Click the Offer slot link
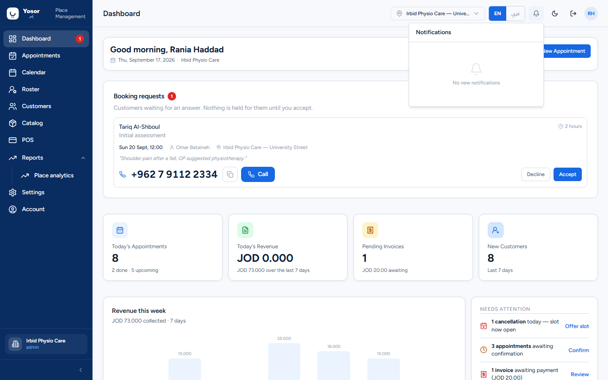This screenshot has width=608, height=380. (577, 326)
